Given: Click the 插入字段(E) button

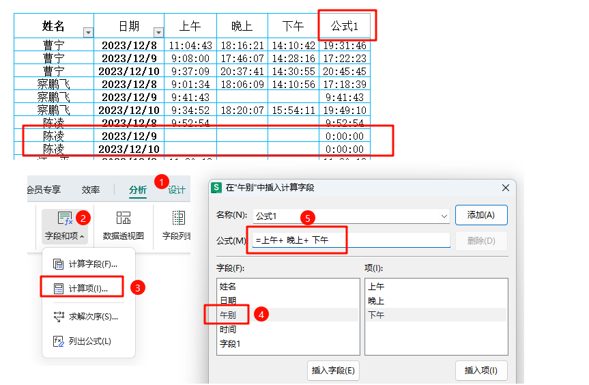Looking at the screenshot, I should tap(333, 371).
